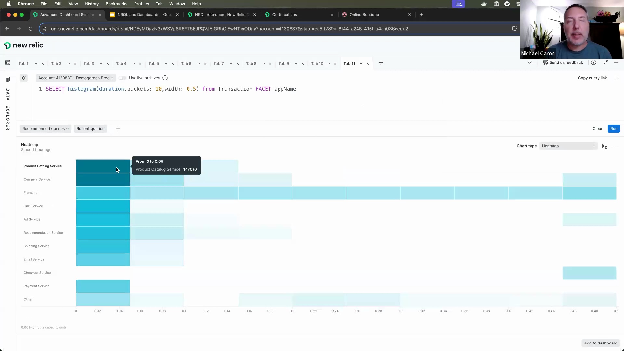Expand the Account Demogorgon Prod selector
This screenshot has height=351, width=624.
click(75, 78)
